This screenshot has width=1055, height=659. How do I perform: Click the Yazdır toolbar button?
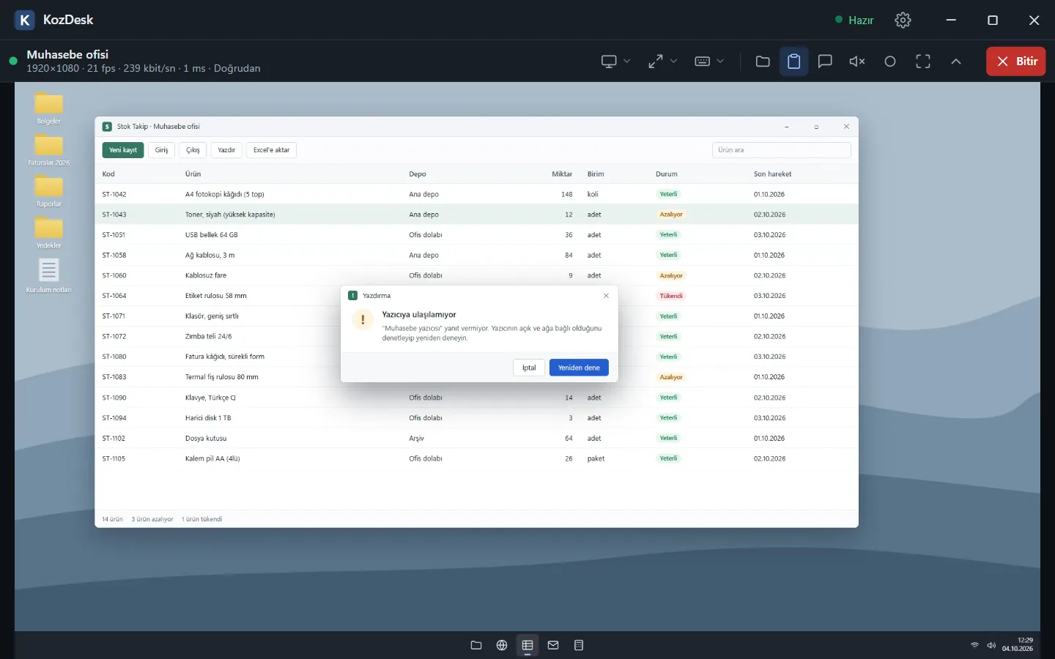[226, 150]
